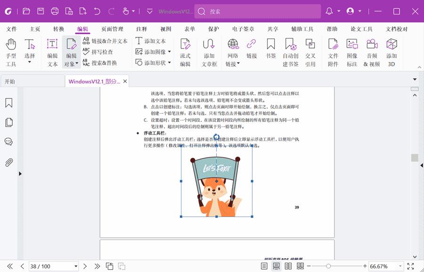Screen dimensions: 424x272
Task: Open Cross Reference (交叉引用)
Action: pyautogui.click(x=310, y=52)
